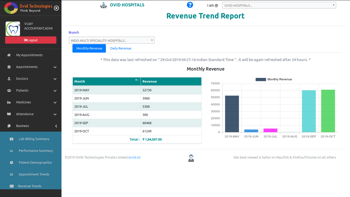Viewport: 350px width, 197px height.
Task: Click the Patient Demographics pie chart icon
Action: pyautogui.click(x=12, y=163)
